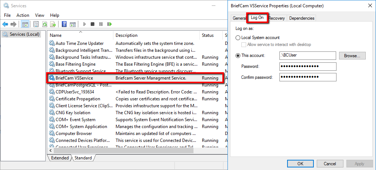The height and width of the screenshot is (170, 376).
Task: Click gear icon of CNG Key Isolation
Action: (52, 113)
